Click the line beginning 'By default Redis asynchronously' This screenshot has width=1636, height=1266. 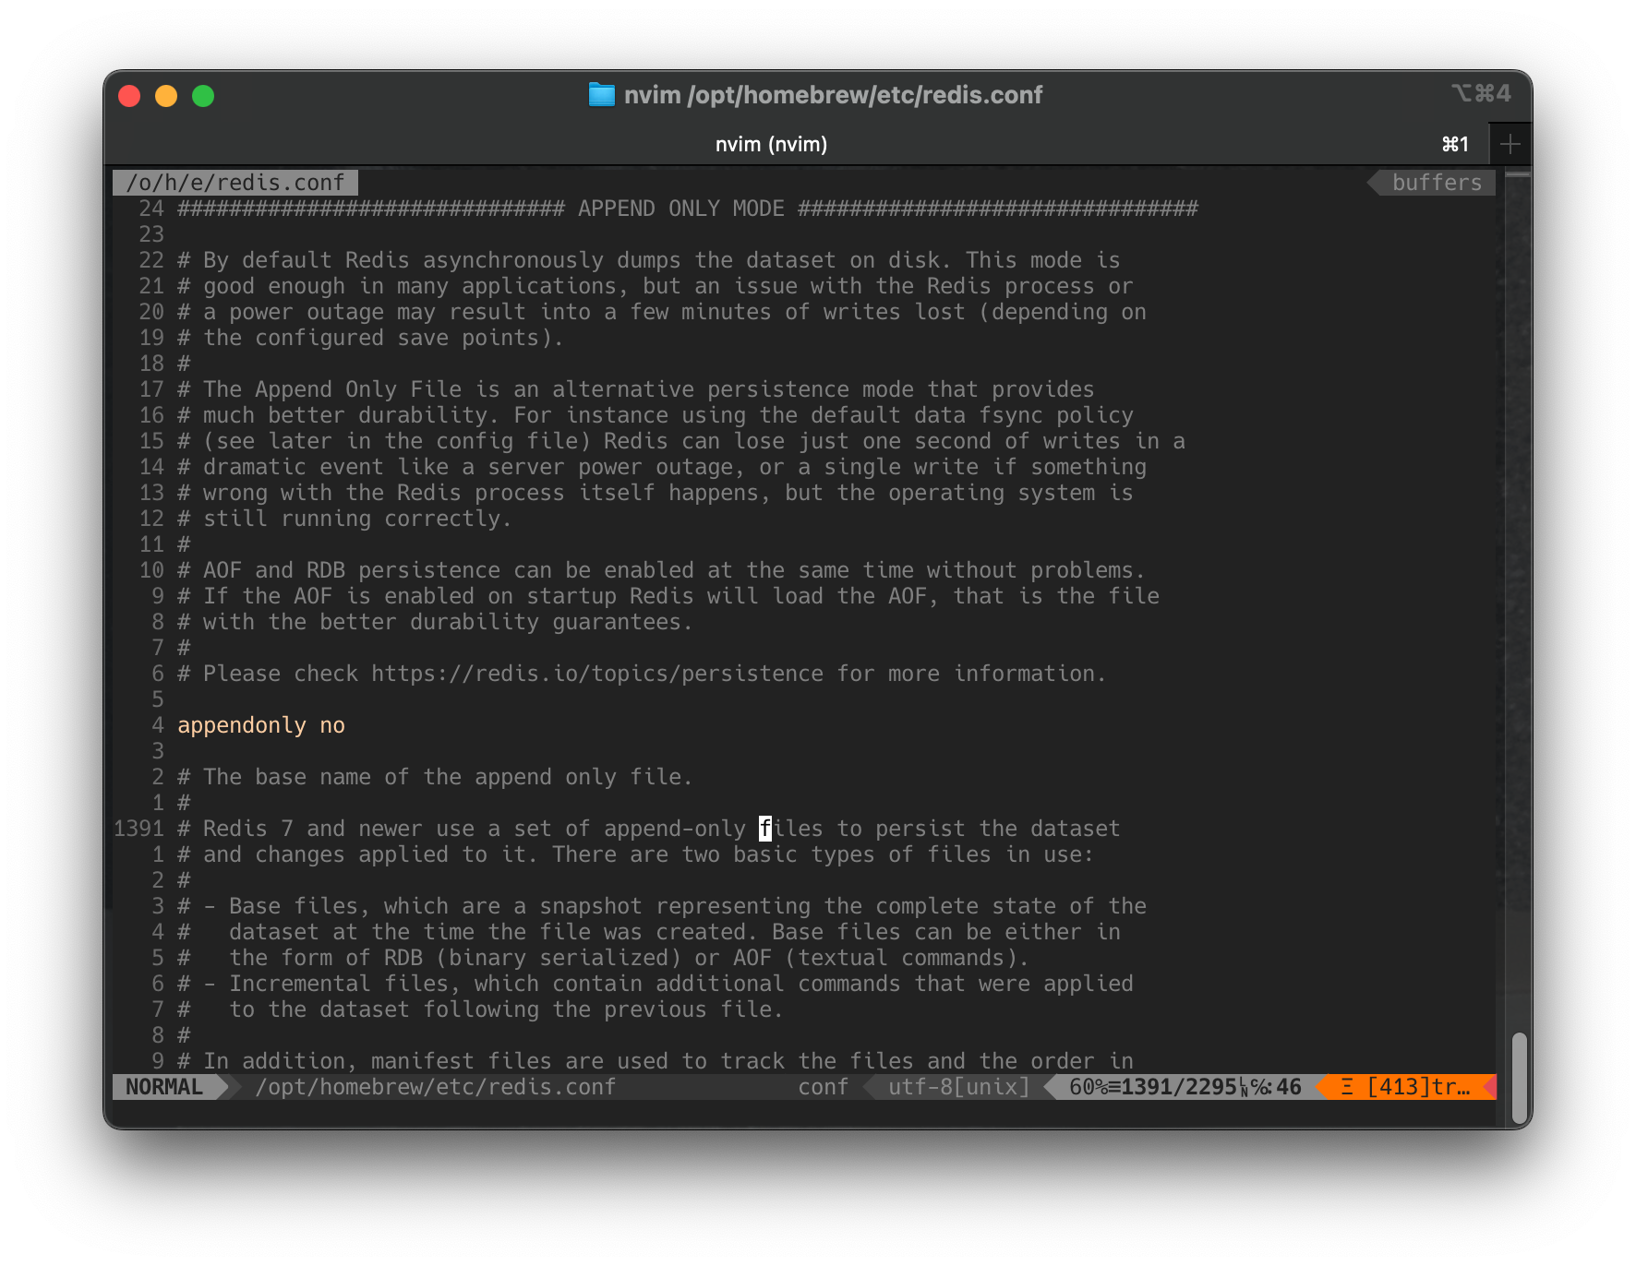click(x=649, y=260)
